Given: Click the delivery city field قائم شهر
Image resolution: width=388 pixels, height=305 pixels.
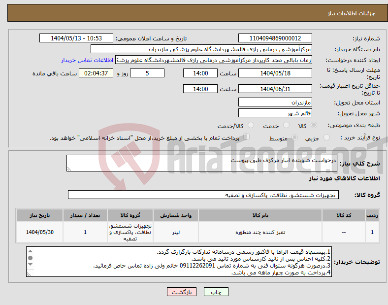Looking at the screenshot, I should point(275,113).
